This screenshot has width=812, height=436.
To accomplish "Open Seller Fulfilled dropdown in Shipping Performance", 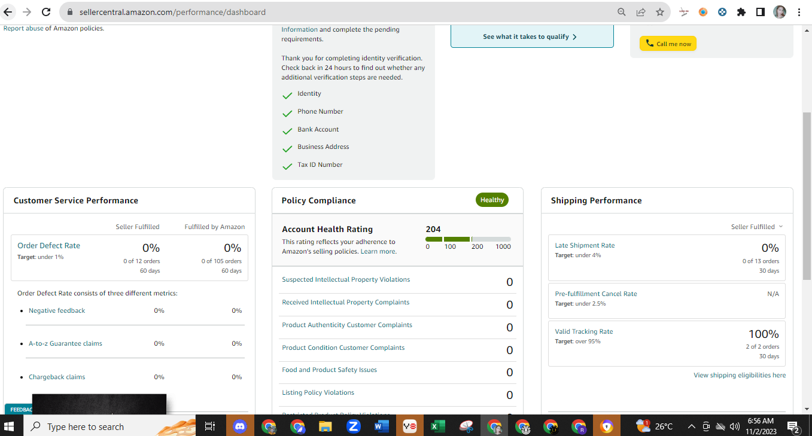I will (x=757, y=227).
